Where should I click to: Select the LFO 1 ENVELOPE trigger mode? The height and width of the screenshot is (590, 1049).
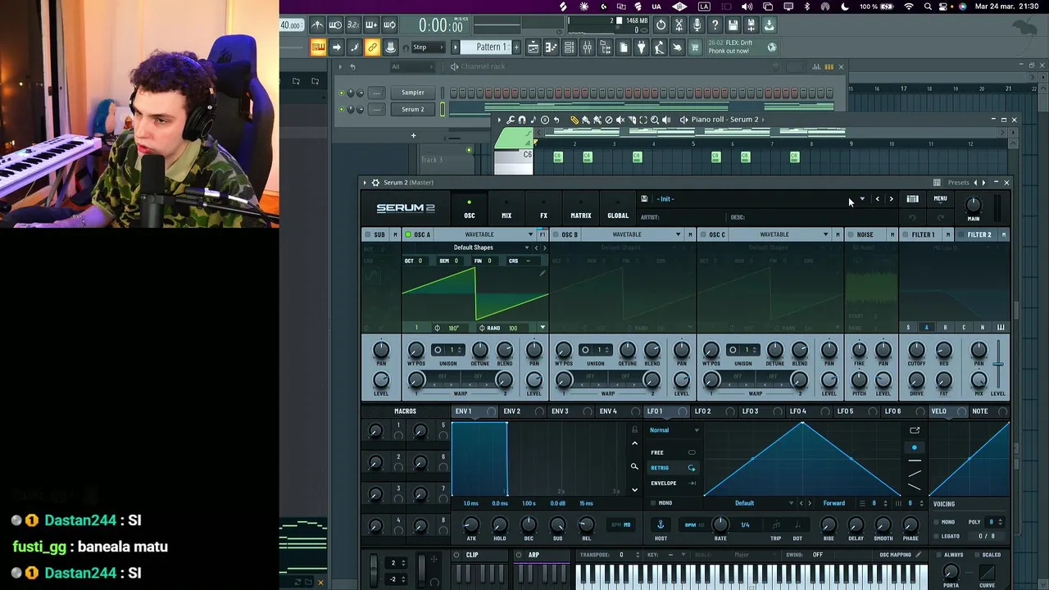tap(673, 483)
